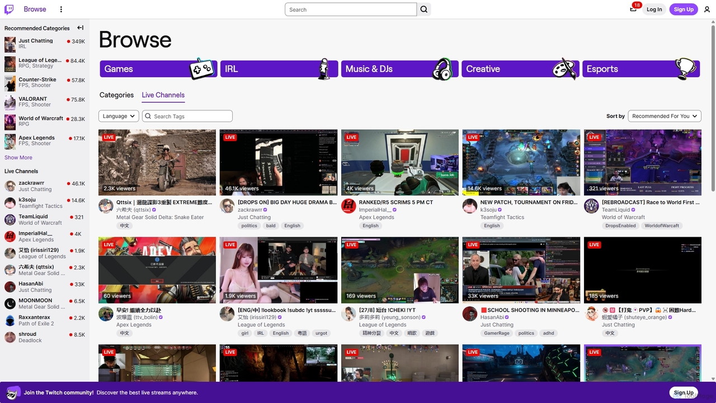The width and height of the screenshot is (716, 403).
Task: Open the notifications inbox icon
Action: pyautogui.click(x=633, y=9)
